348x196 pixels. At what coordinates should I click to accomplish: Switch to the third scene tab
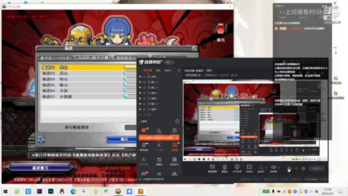coord(167,71)
